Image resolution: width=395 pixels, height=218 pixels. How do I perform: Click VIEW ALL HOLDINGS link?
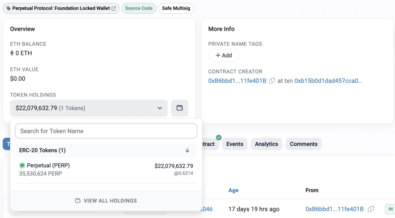[106, 201]
